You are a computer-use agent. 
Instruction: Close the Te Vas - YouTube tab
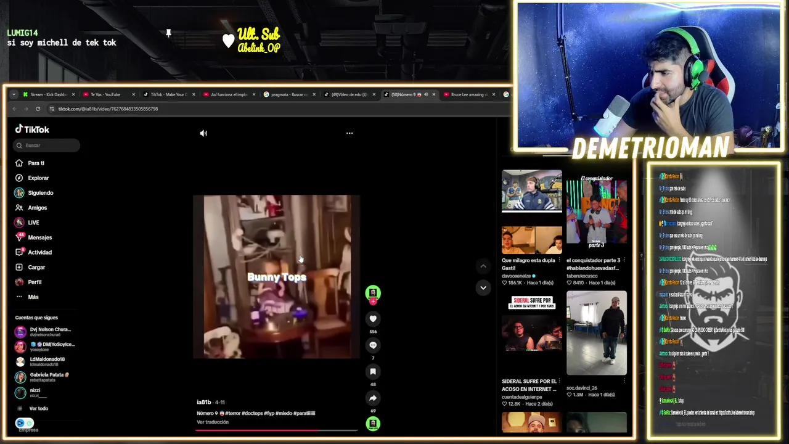(134, 94)
